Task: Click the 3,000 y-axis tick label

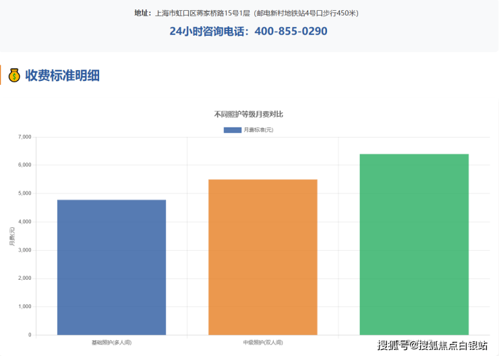Action: [24, 250]
